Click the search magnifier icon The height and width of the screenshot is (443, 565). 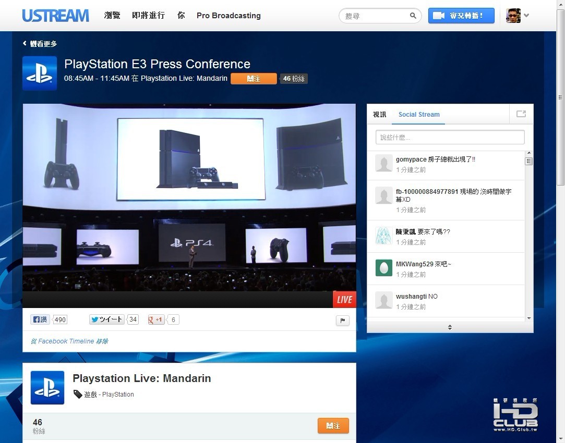click(x=413, y=16)
